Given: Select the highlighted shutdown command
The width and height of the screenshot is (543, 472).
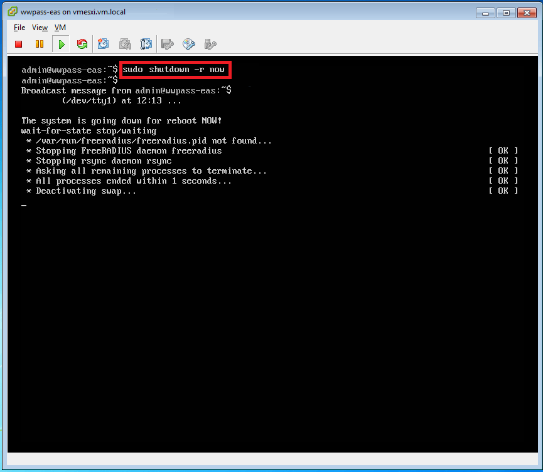Looking at the screenshot, I should 174,69.
